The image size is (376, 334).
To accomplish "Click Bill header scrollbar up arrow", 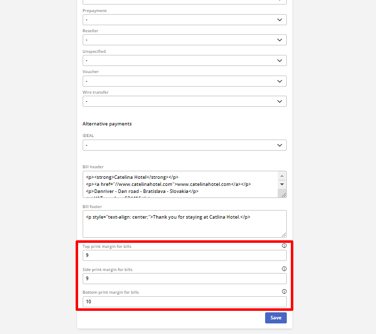I will pyautogui.click(x=282, y=176).
